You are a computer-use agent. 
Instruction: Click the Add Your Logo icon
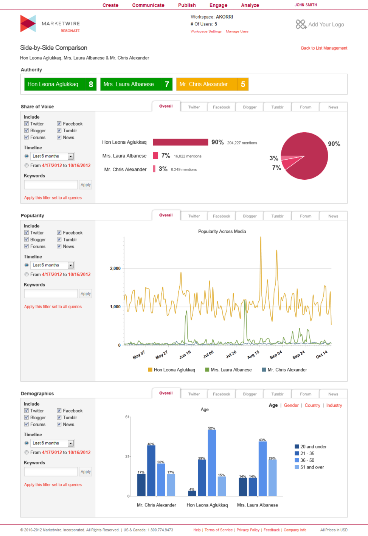coord(301,24)
